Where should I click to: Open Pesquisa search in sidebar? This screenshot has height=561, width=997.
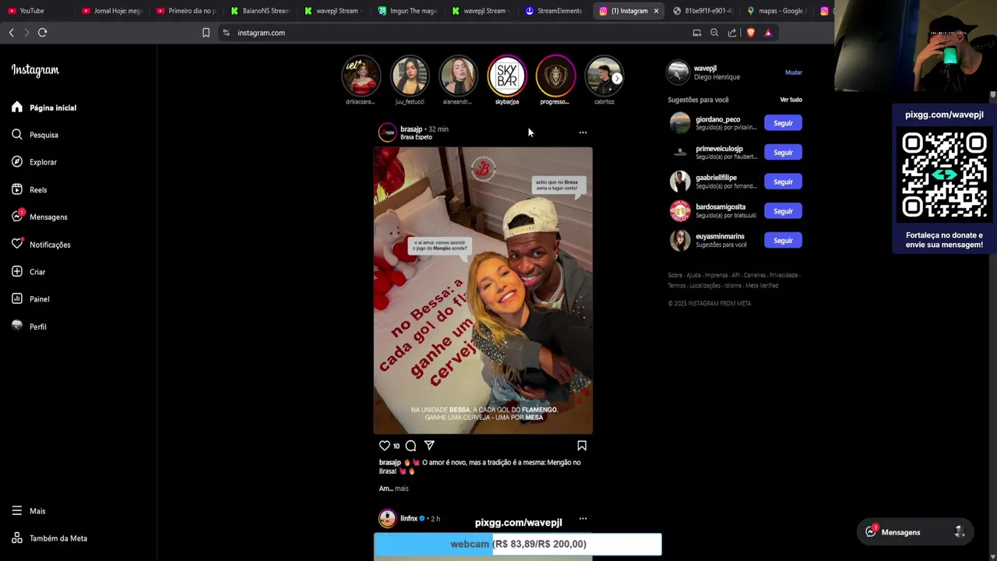(35, 135)
